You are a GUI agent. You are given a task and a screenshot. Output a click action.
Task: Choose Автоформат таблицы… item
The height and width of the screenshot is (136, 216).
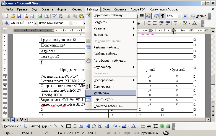(x=111, y=61)
